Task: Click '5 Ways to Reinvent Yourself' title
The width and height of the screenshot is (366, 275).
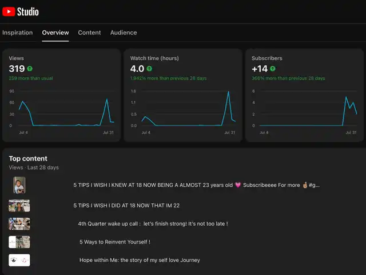Action: click(114, 242)
